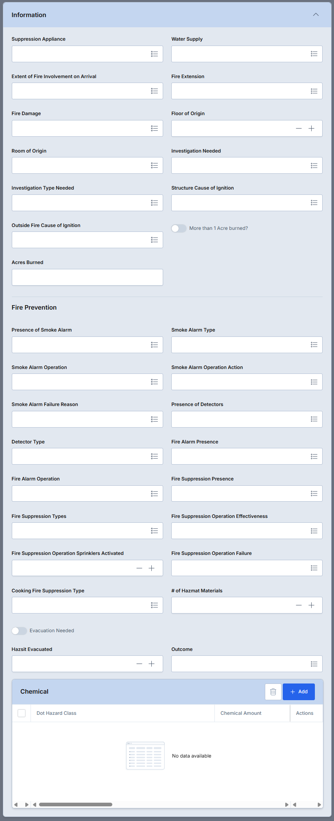334x821 pixels.
Task: Open the Presence of Detectors dropdown
Action: pos(247,419)
